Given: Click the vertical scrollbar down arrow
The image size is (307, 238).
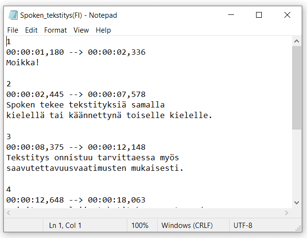Looking at the screenshot, I should pos(296,202).
